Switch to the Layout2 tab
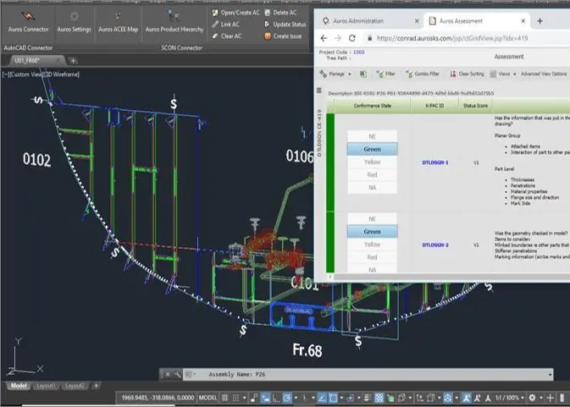 pos(75,386)
